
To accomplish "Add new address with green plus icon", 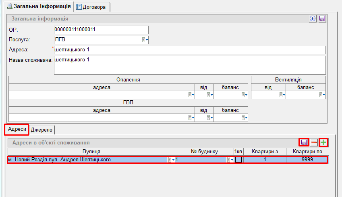I will click(323, 142).
